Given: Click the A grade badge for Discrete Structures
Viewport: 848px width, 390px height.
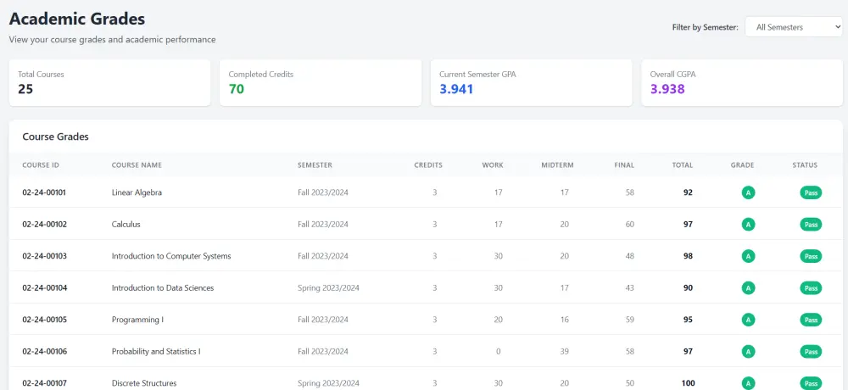Looking at the screenshot, I should pos(749,383).
